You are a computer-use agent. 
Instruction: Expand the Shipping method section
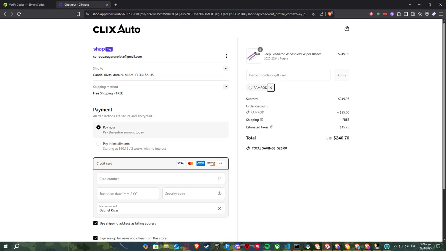coord(226,87)
